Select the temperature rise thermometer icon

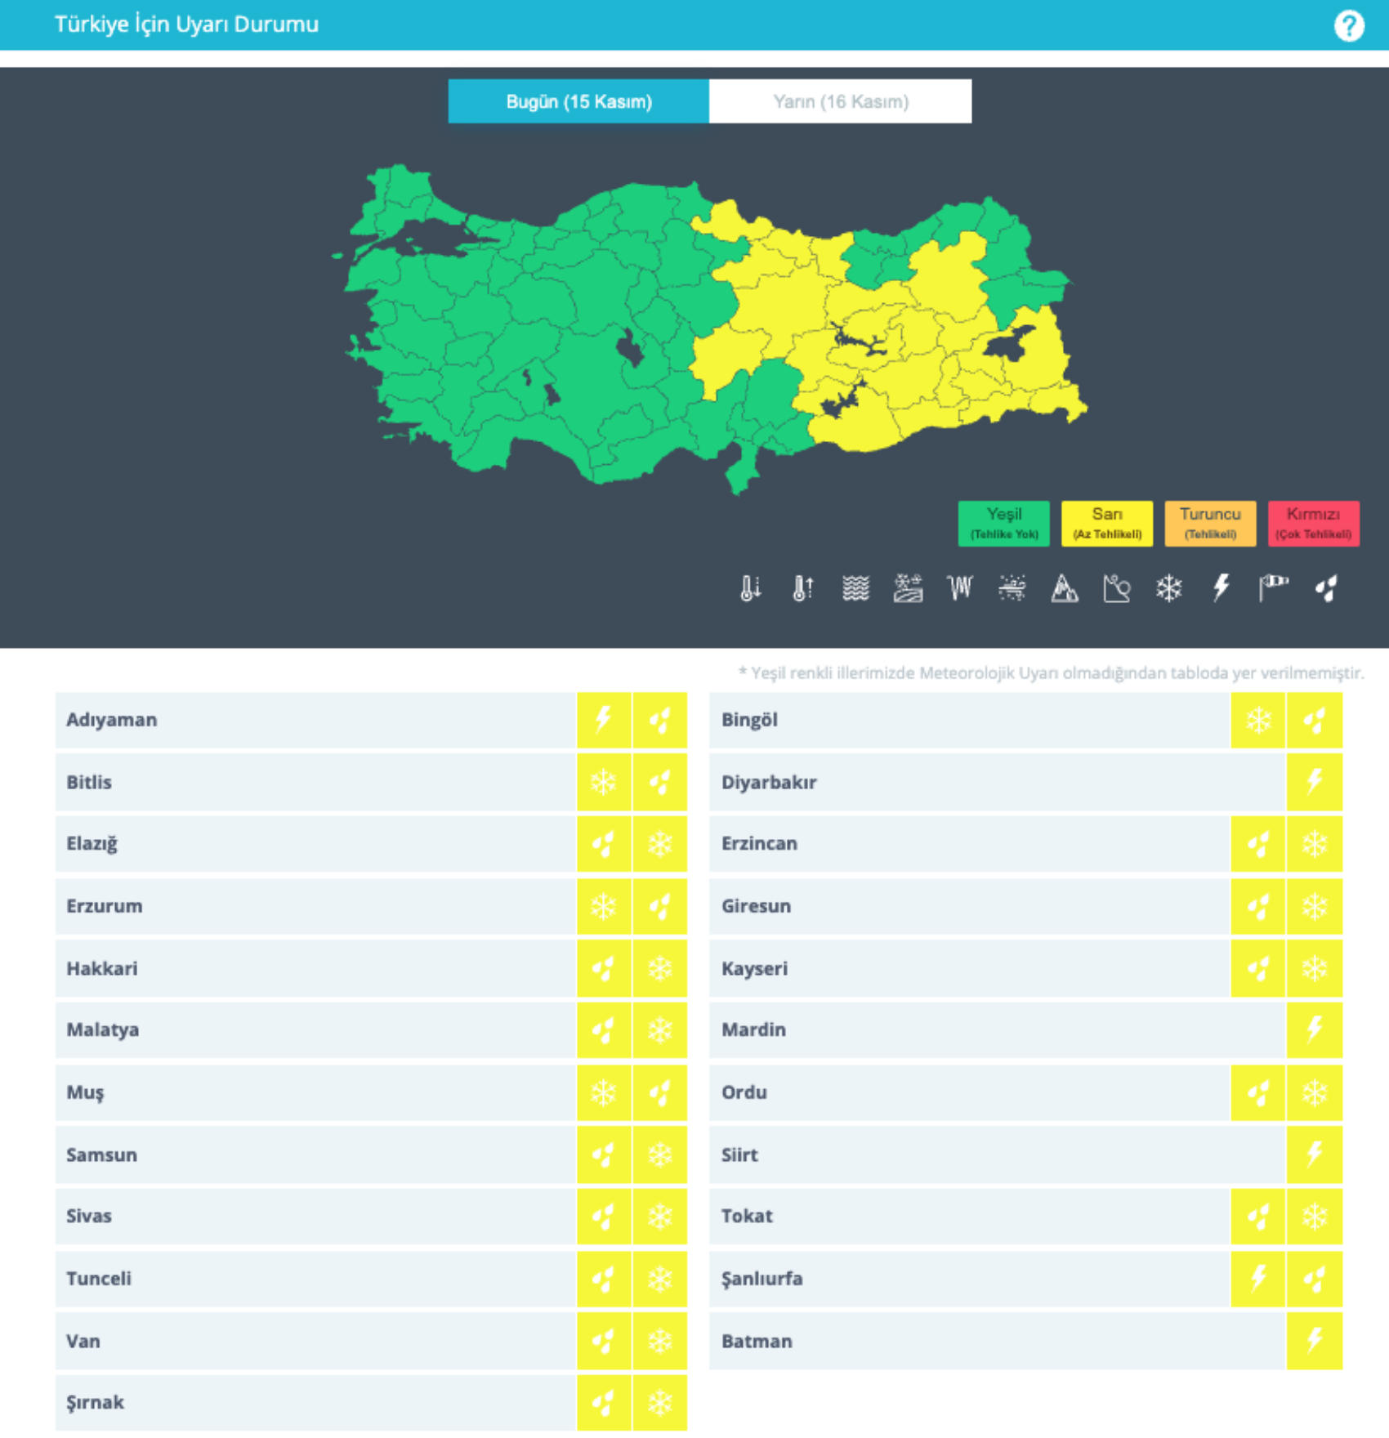803,588
